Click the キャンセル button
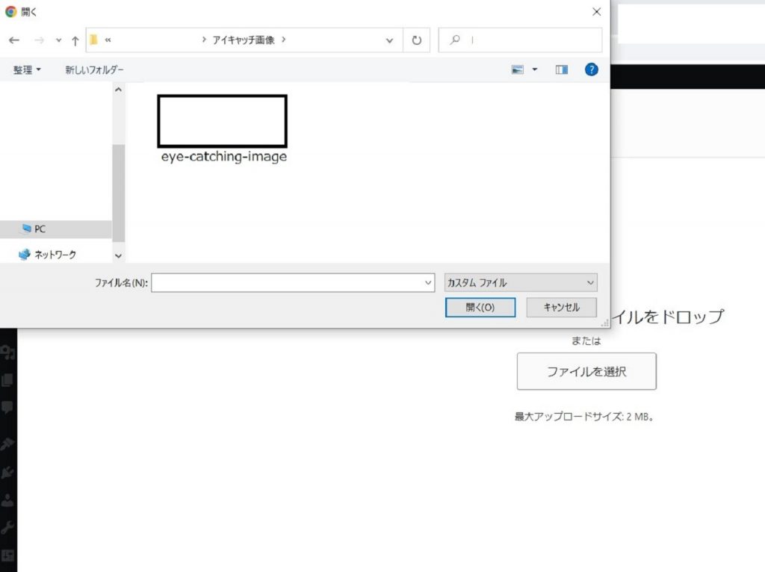This screenshot has height=572, width=765. click(x=561, y=307)
